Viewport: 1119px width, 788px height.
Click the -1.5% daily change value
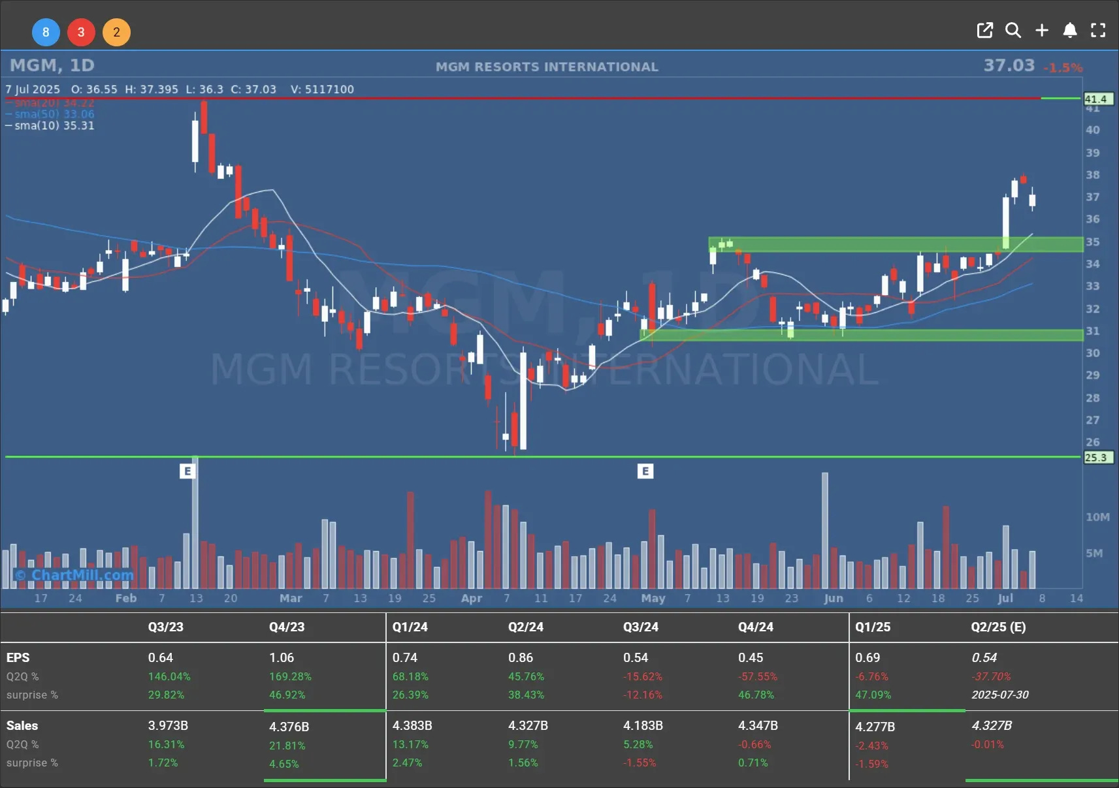1063,68
